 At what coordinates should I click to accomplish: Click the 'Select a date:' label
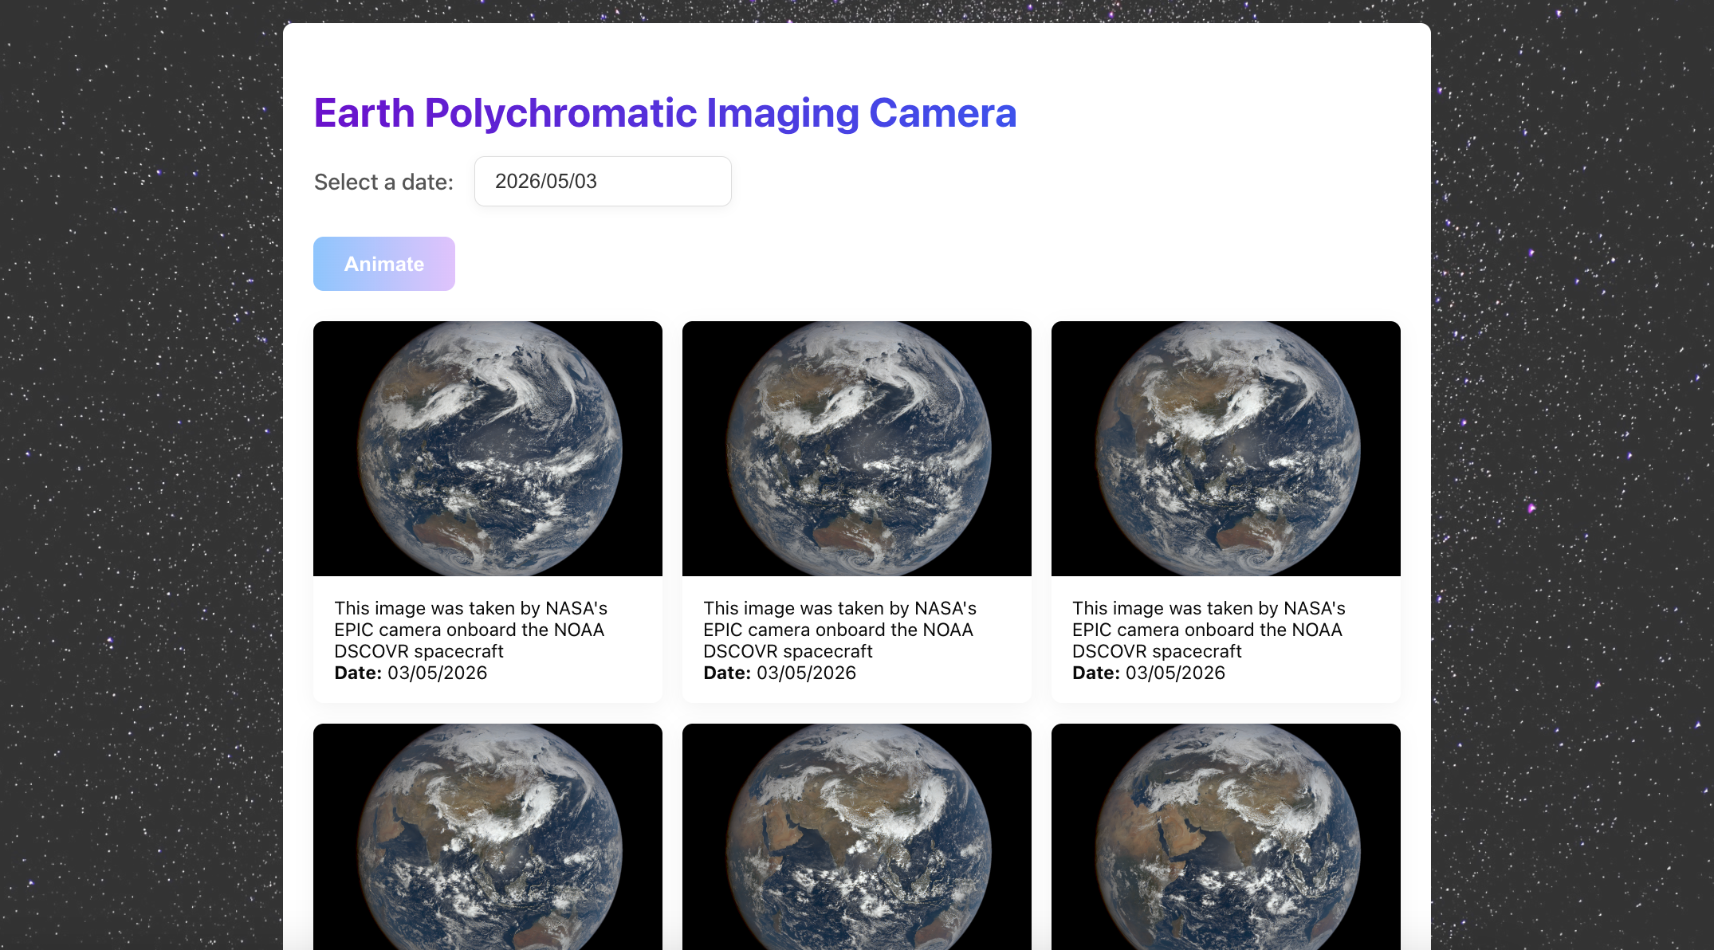tap(383, 182)
